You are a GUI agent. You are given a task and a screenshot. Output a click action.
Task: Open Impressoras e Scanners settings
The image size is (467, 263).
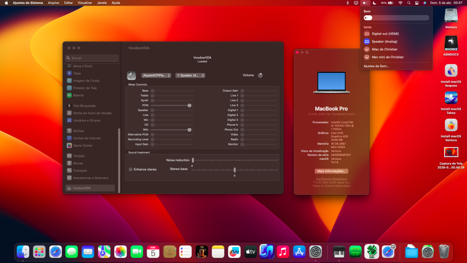(92, 178)
